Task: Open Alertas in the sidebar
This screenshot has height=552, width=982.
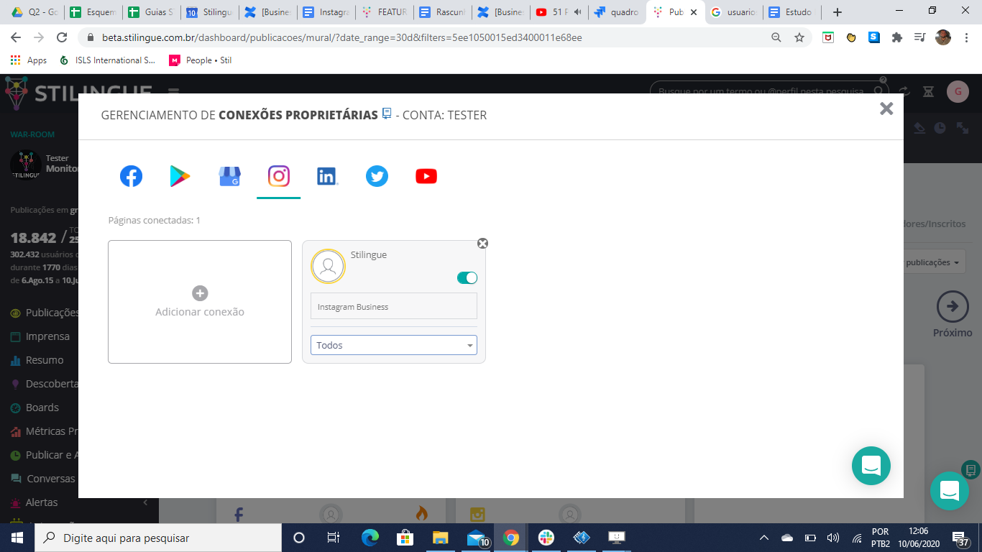Action: (35, 502)
